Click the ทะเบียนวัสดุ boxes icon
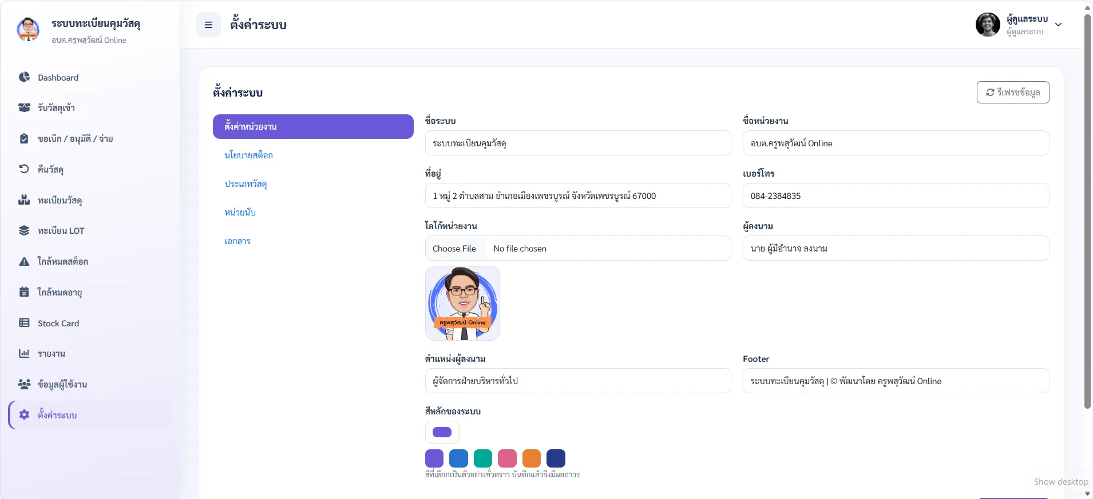Viewport: 1093px width, 499px height. coord(24,200)
